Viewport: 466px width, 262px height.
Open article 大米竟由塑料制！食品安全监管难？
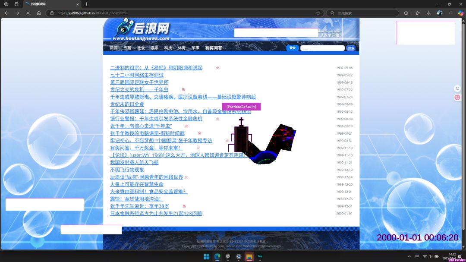(x=149, y=192)
